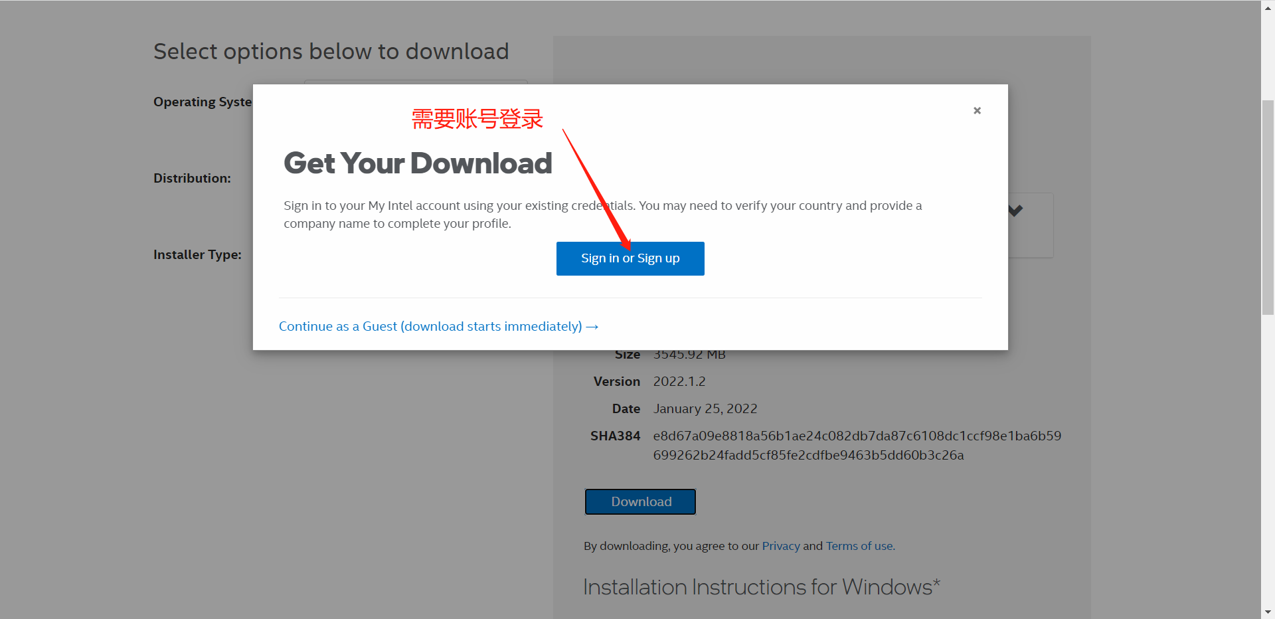
Task: Click the Distribution label
Action: click(x=193, y=178)
